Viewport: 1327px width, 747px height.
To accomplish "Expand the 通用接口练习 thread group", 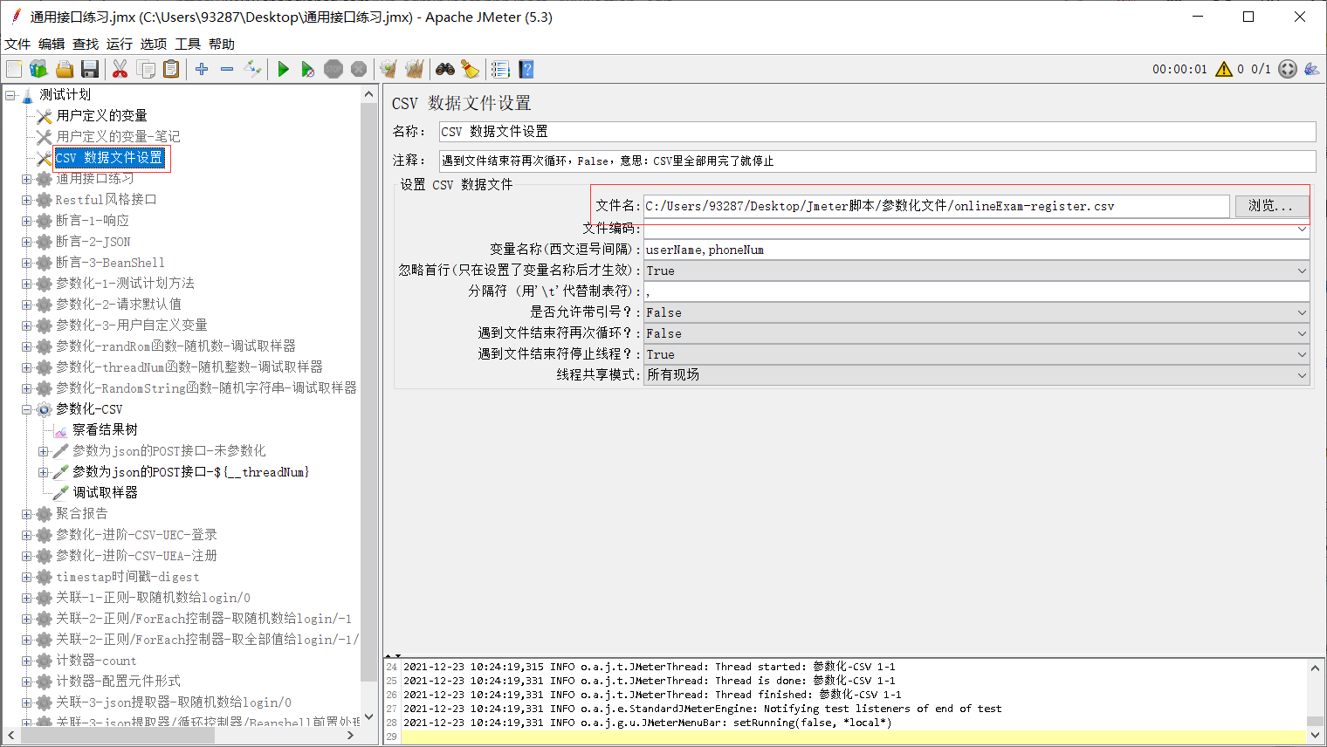I will coord(26,179).
